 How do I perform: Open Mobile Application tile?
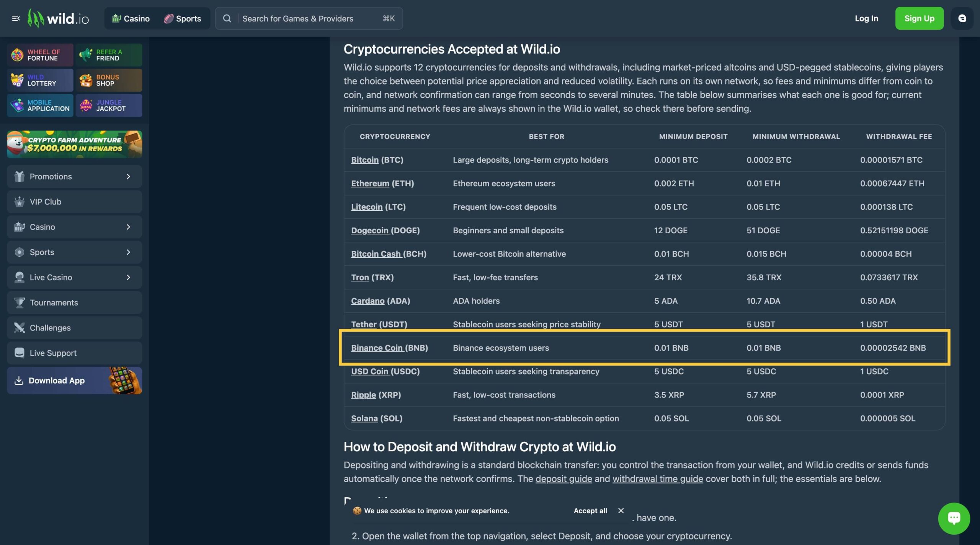[x=40, y=106]
